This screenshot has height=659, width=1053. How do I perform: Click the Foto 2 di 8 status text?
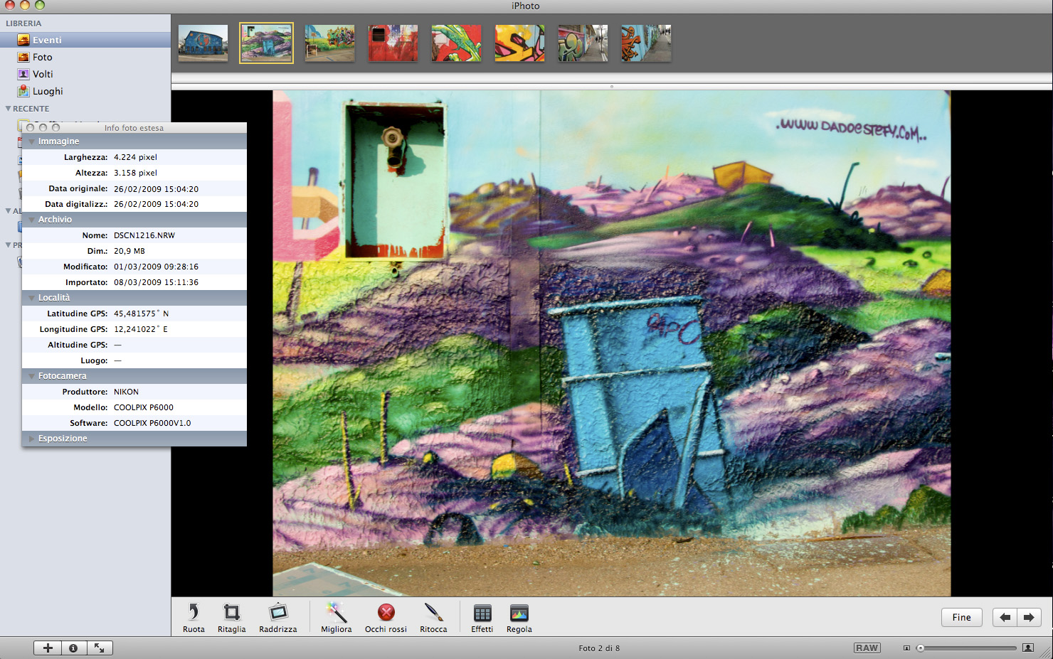[599, 648]
